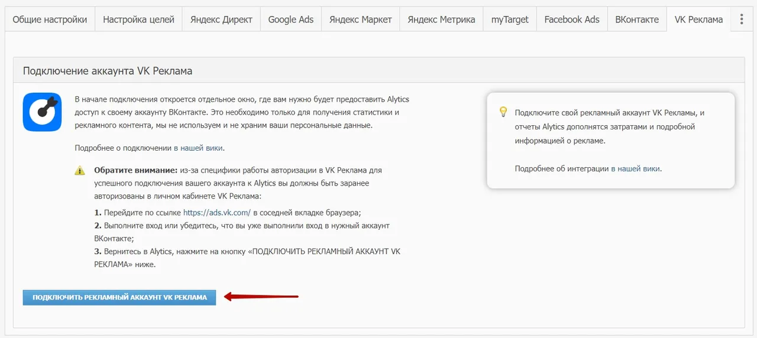Open the ВКонтакте tab

(x=637, y=19)
